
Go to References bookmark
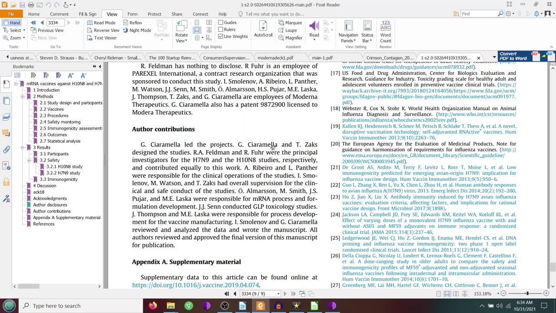point(43,224)
